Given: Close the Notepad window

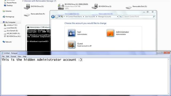Looking at the screenshot, I should click(167, 53).
